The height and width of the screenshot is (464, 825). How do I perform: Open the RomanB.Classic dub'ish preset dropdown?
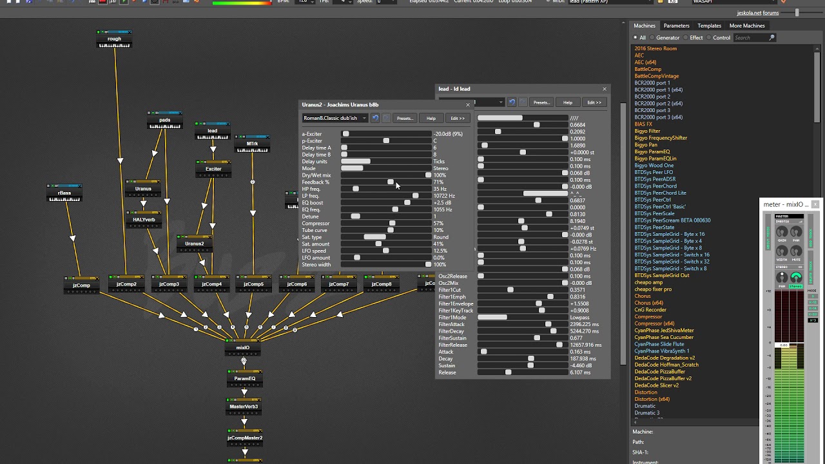[335, 118]
